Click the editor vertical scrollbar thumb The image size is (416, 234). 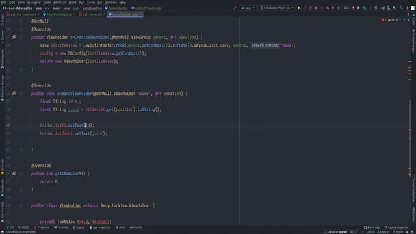click(x=410, y=138)
